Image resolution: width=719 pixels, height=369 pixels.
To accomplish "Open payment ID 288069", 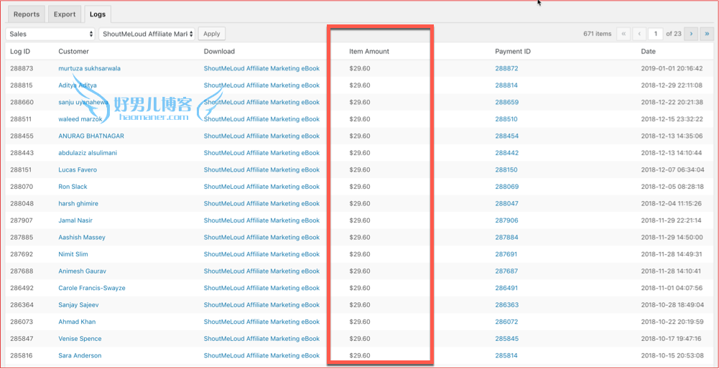I will pos(506,187).
